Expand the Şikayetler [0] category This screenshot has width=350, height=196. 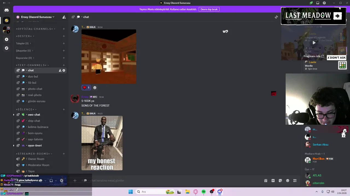click(x=25, y=51)
